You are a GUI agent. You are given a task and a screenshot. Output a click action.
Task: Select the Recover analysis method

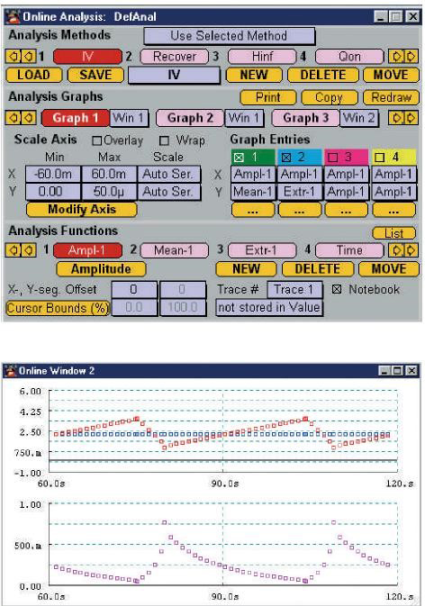click(175, 57)
